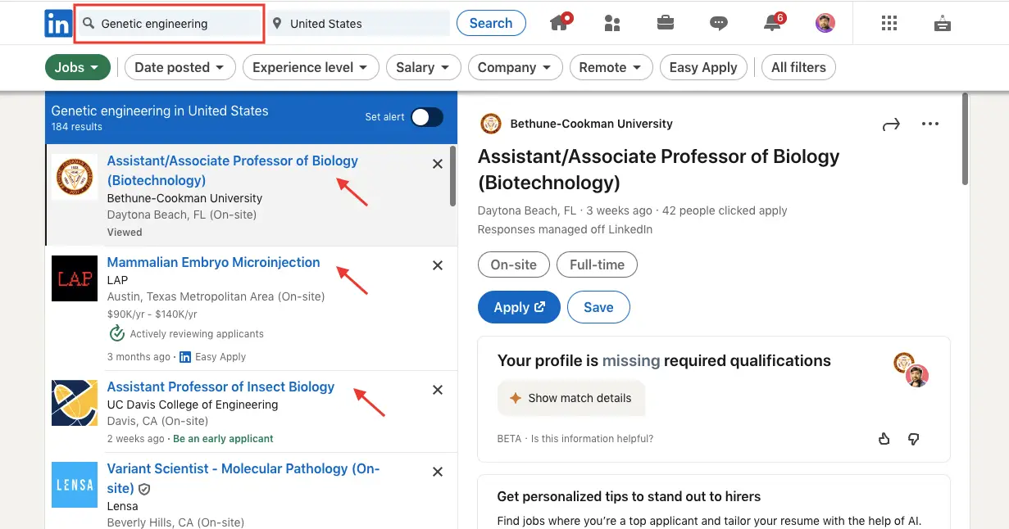Click the Genetic engineering search field
The width and height of the screenshot is (1009, 529).
(x=169, y=24)
